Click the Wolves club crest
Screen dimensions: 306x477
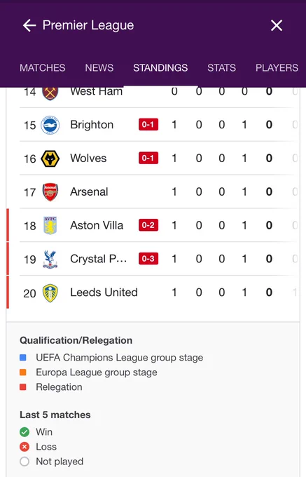tap(50, 159)
